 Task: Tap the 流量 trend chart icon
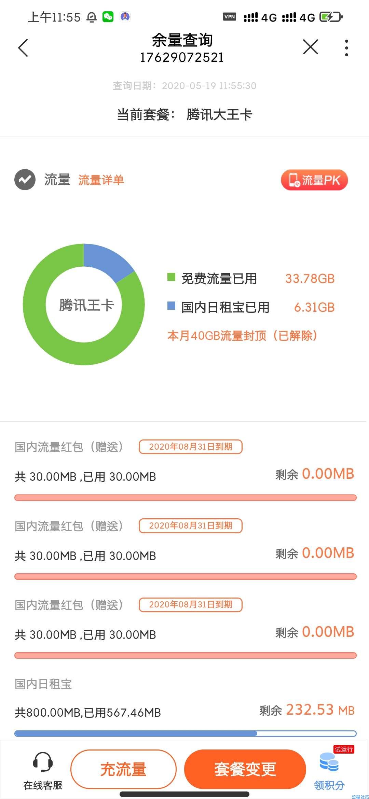25,179
